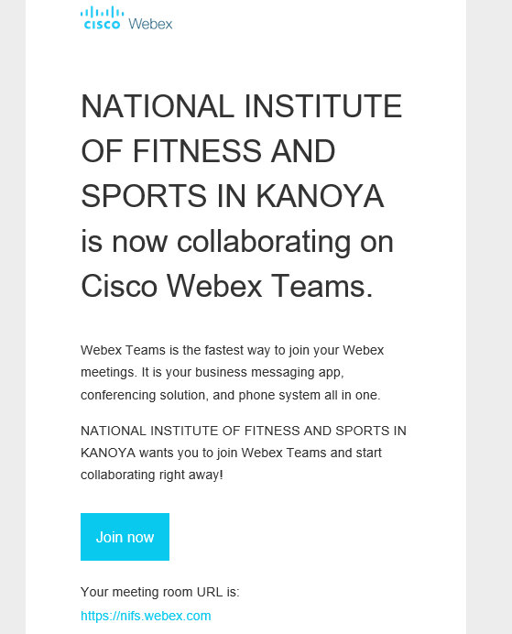Image resolution: width=512 pixels, height=634 pixels.
Task: Click the word "collaborating" in the large heading
Action: (x=264, y=242)
